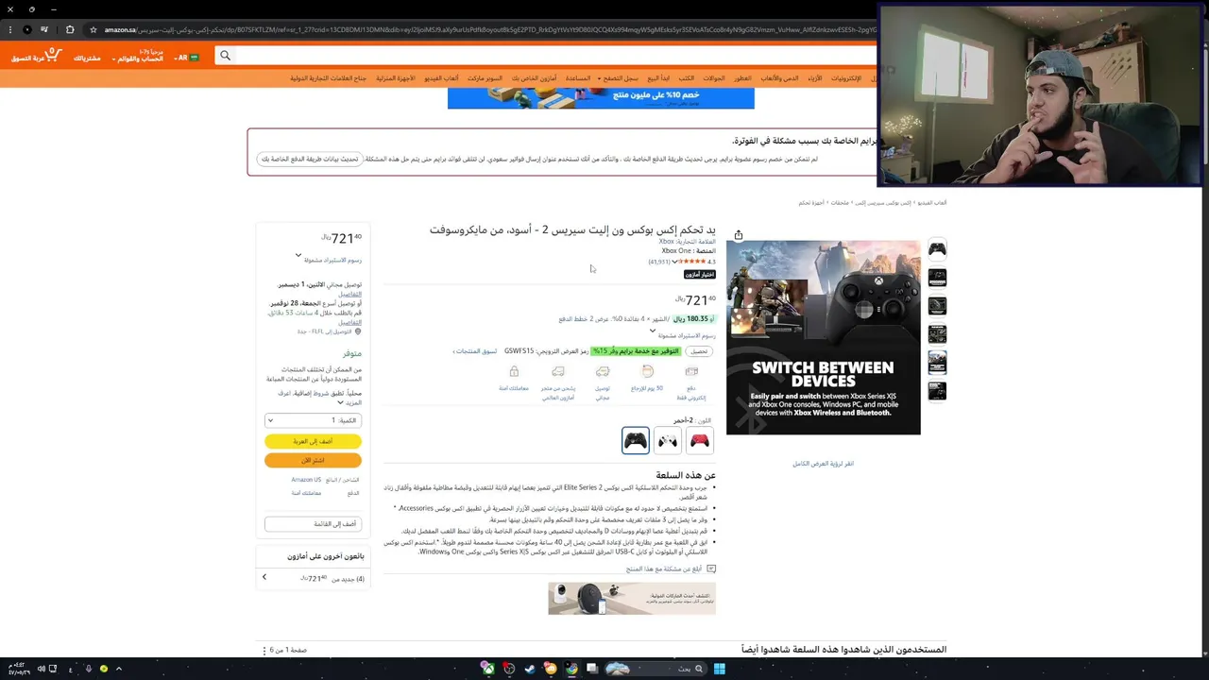Bookmark this page with star icon
Image resolution: width=1209 pixels, height=680 pixels.
[93, 29]
